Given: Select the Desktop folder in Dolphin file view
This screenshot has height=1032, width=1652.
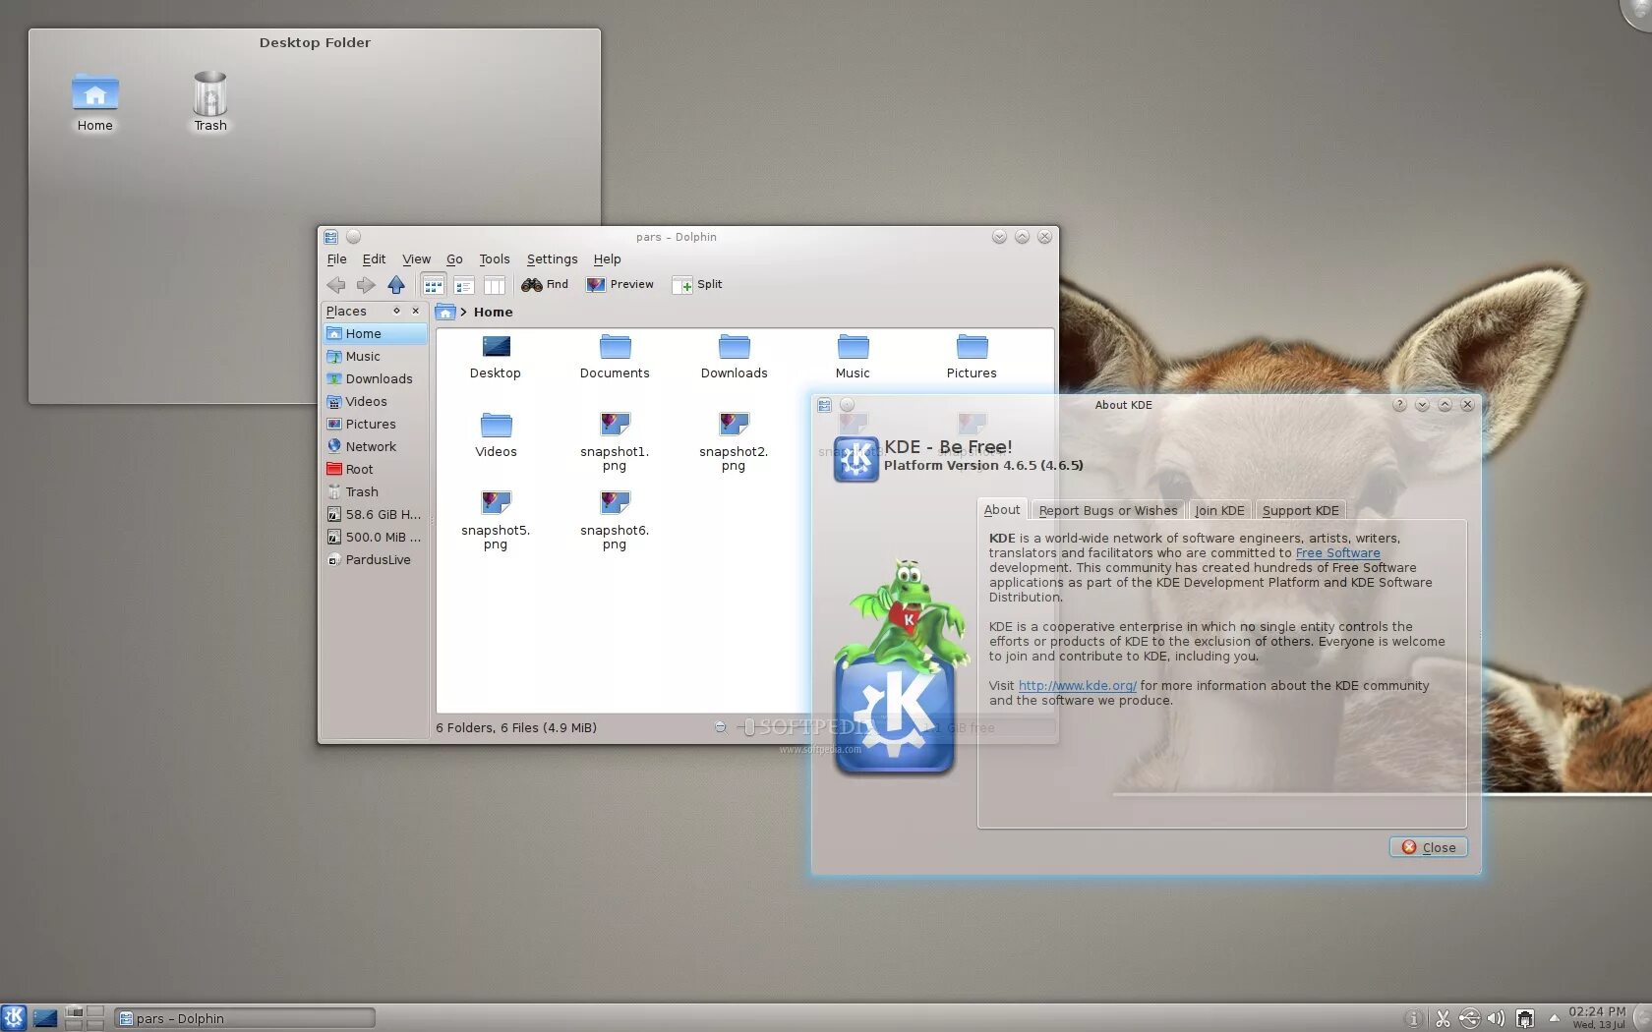Looking at the screenshot, I should point(496,357).
